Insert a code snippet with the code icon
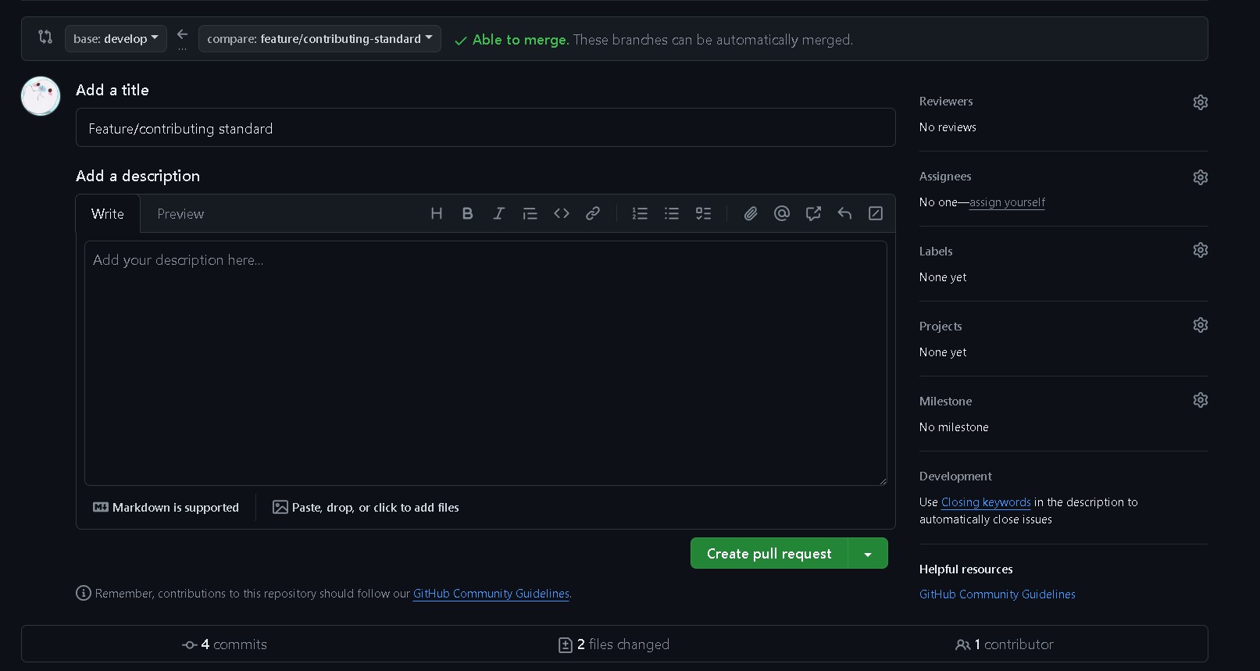This screenshot has height=671, width=1260. click(x=562, y=213)
